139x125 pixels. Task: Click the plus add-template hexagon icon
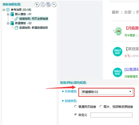(37, 4)
